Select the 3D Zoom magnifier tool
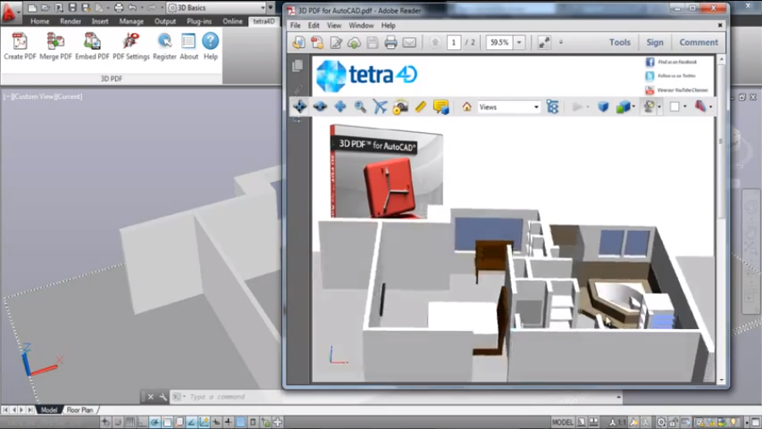 click(x=360, y=107)
